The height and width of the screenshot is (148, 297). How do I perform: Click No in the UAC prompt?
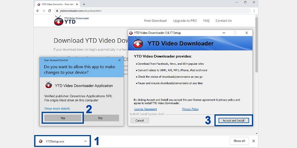coord(100,118)
